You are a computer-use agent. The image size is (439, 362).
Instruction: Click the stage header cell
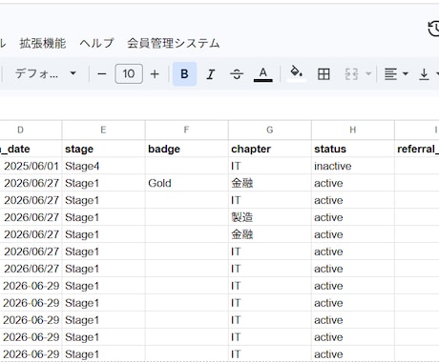pos(103,149)
